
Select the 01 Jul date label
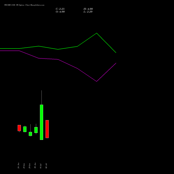tap(41, 166)
